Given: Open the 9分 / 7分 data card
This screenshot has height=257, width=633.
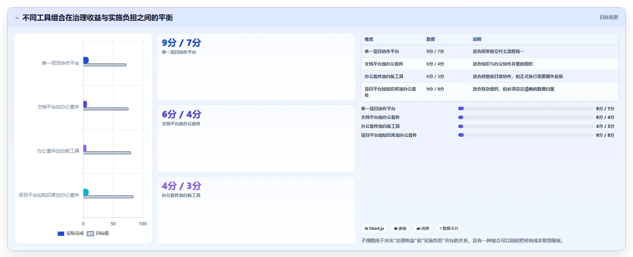Looking at the screenshot, I should (x=256, y=67).
